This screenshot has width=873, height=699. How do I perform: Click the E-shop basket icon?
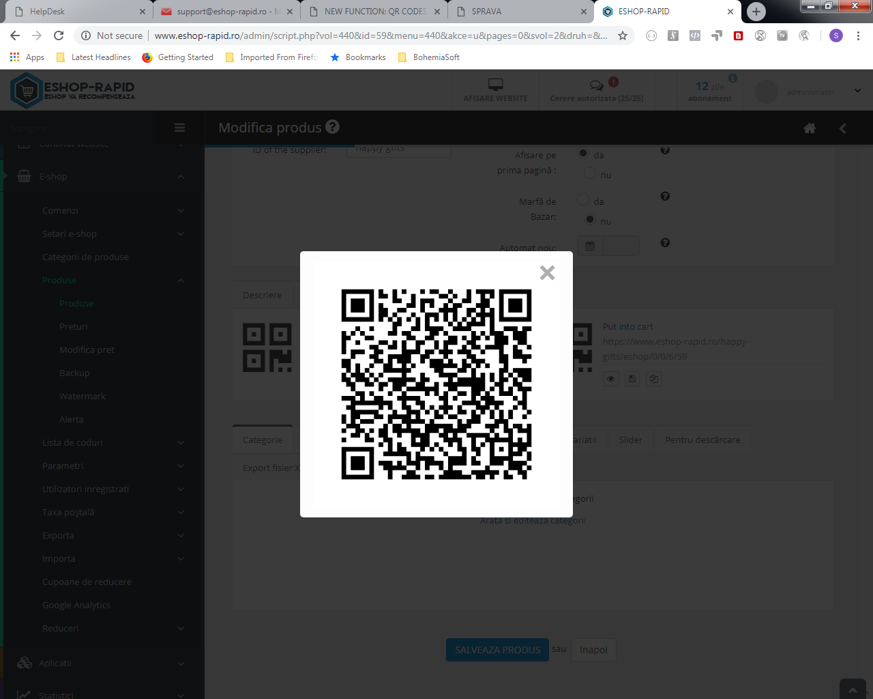click(x=25, y=176)
